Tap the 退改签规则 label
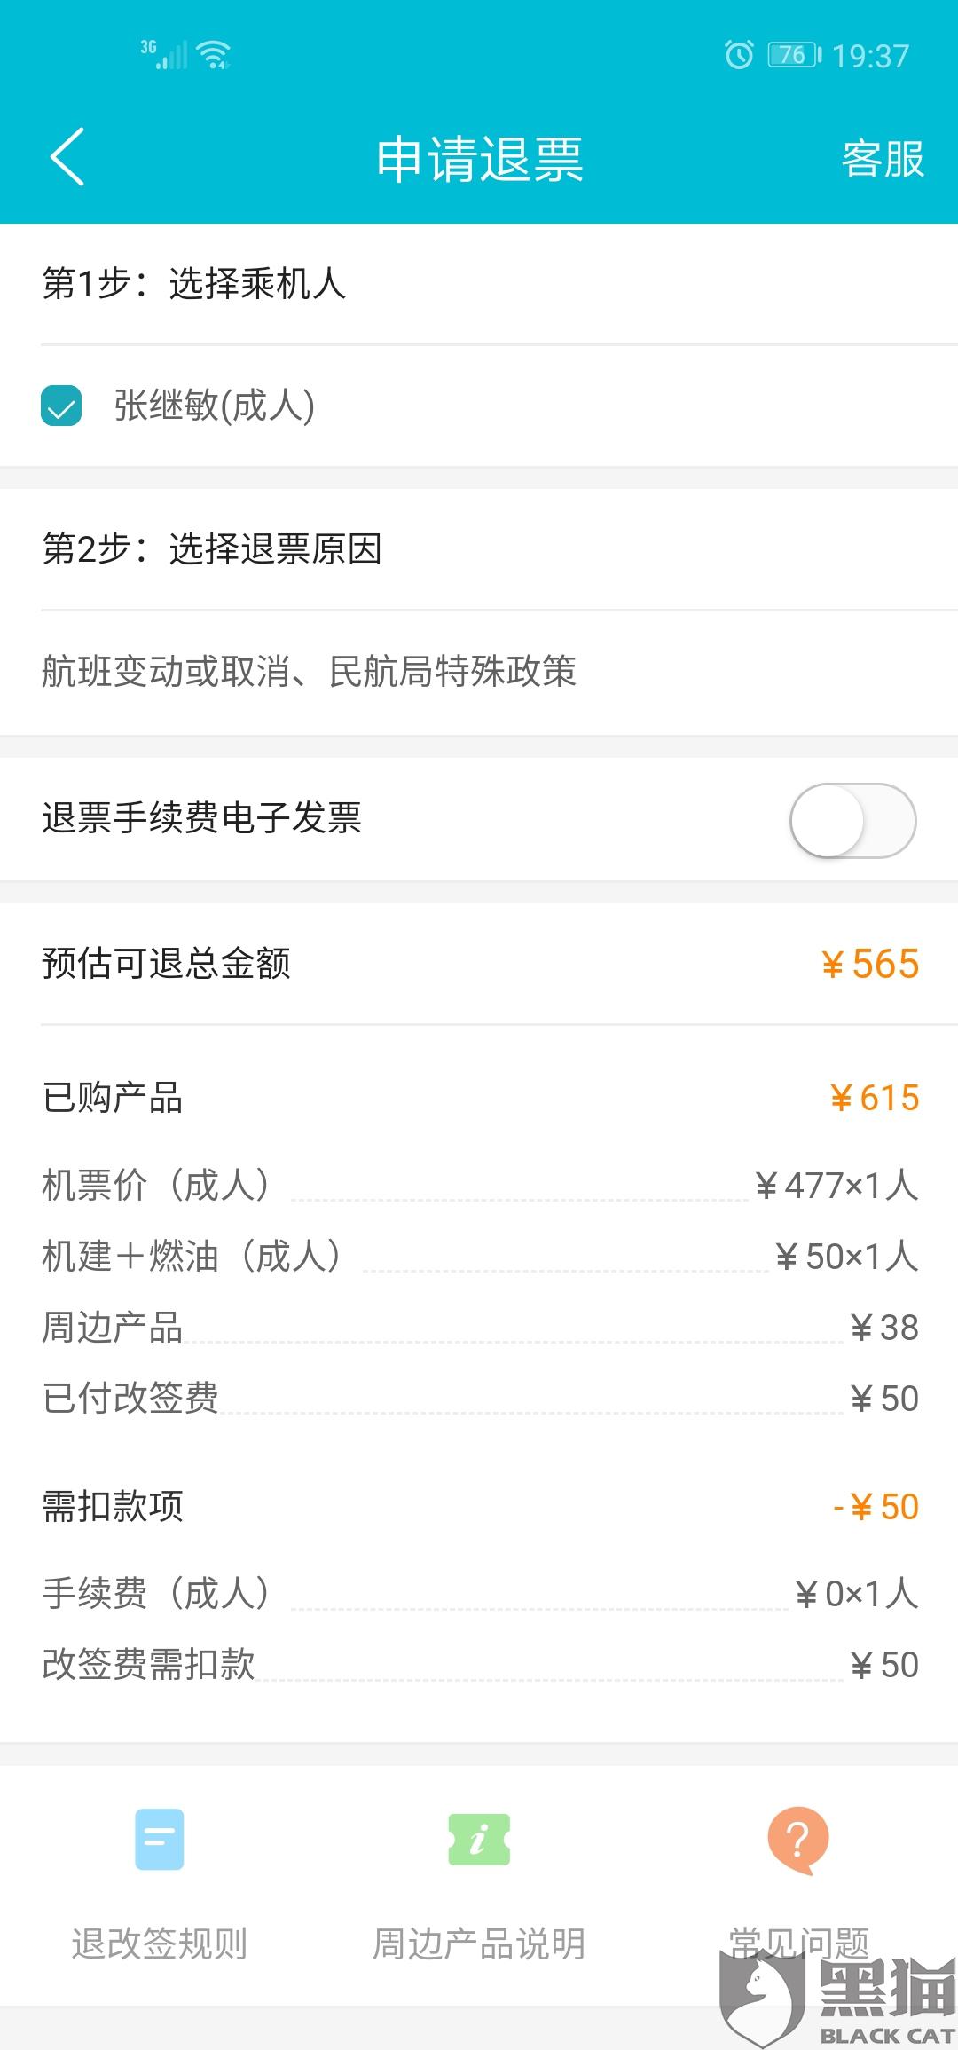Image resolution: width=958 pixels, height=2050 pixels. click(160, 1944)
